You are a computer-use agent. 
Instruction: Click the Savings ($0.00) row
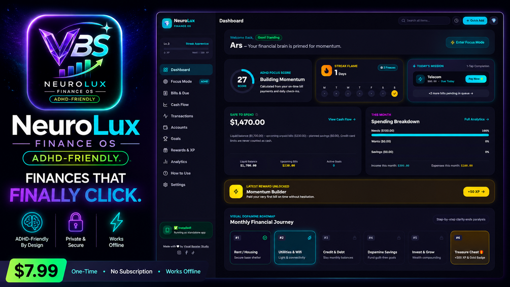pos(430,152)
